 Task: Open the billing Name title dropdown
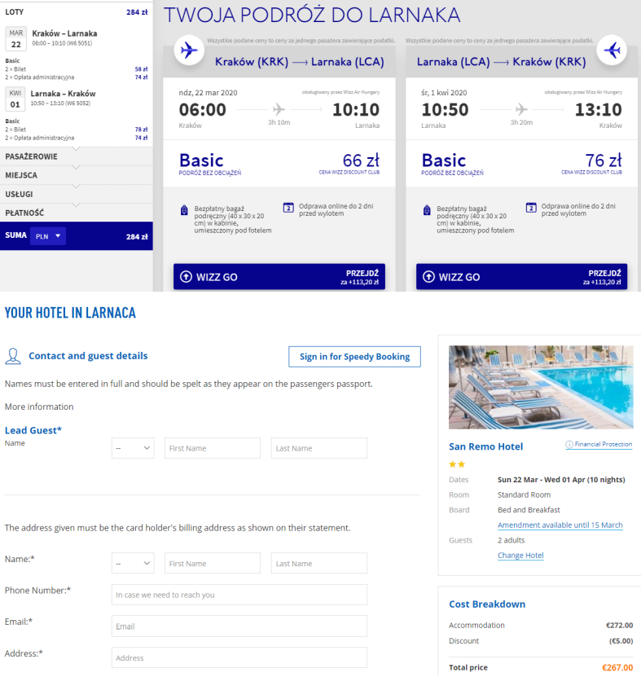[133, 564]
